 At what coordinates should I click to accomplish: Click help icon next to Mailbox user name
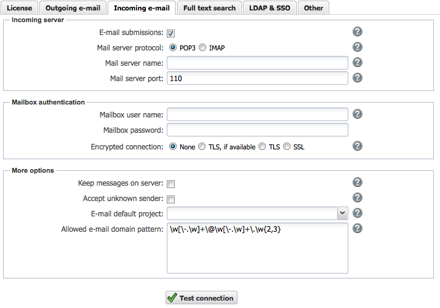tap(358, 114)
